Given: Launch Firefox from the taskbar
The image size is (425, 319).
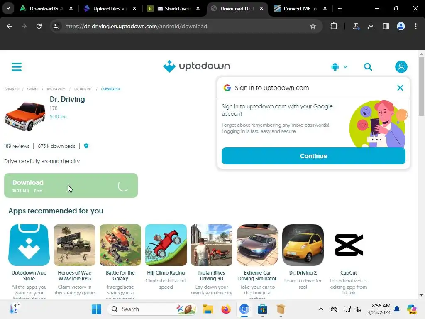Looking at the screenshot, I should [x=226, y=309].
